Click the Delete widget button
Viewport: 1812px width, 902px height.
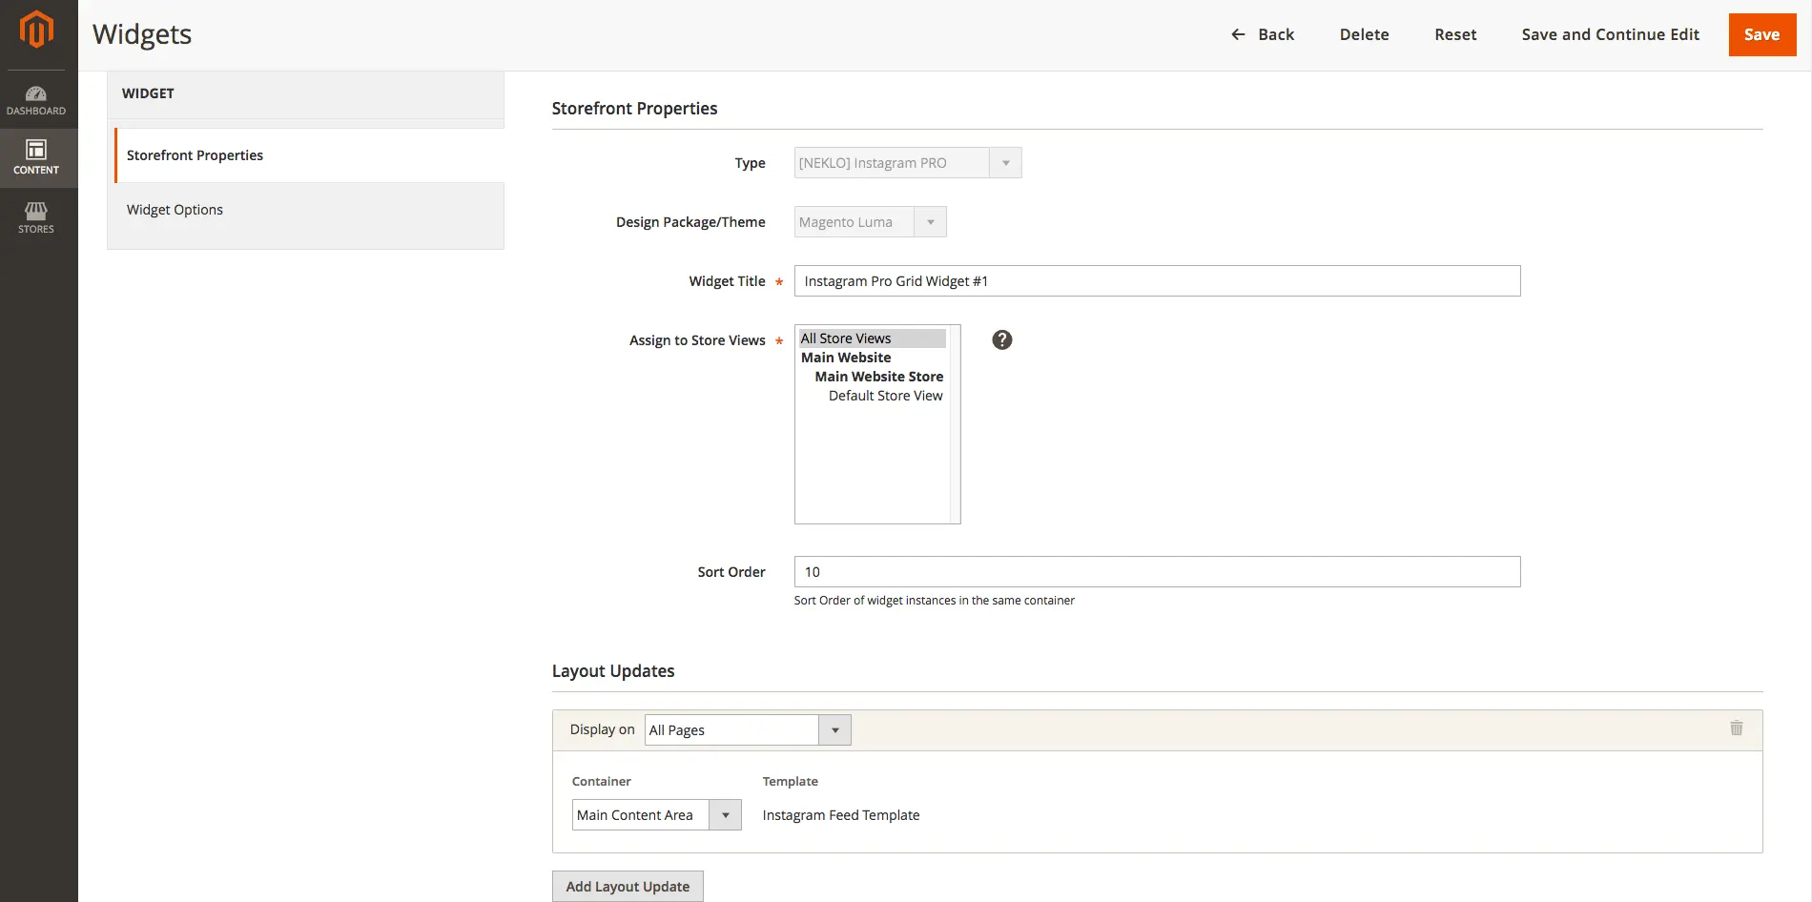click(x=1364, y=34)
